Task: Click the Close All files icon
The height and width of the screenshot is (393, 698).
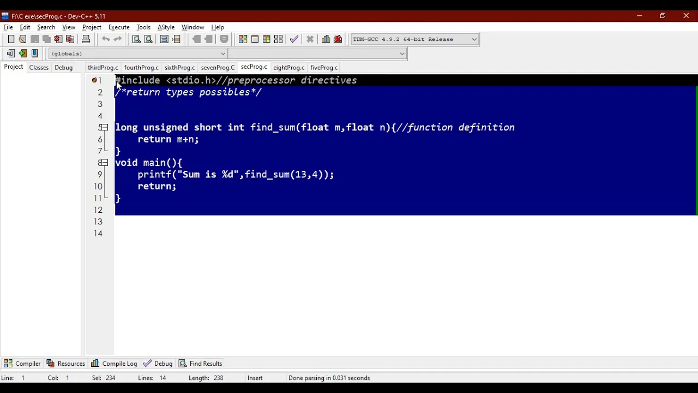Action: 70,39
